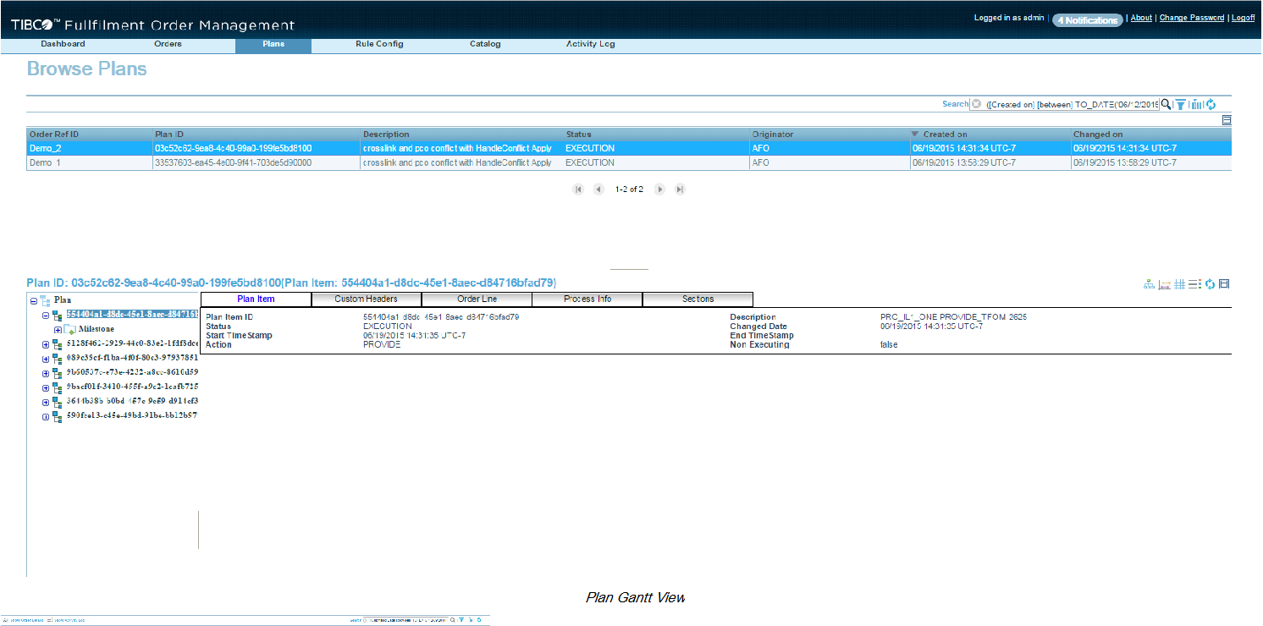Image resolution: width=1263 pixels, height=626 pixels.
Task: Collapse the plans table using the panel icon
Action: pos(1227,121)
